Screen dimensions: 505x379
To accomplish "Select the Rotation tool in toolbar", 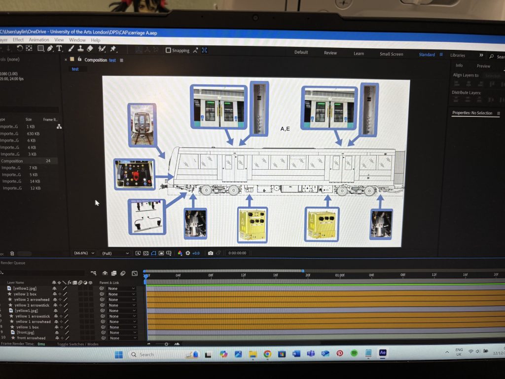I will pyautogui.click(x=20, y=48).
